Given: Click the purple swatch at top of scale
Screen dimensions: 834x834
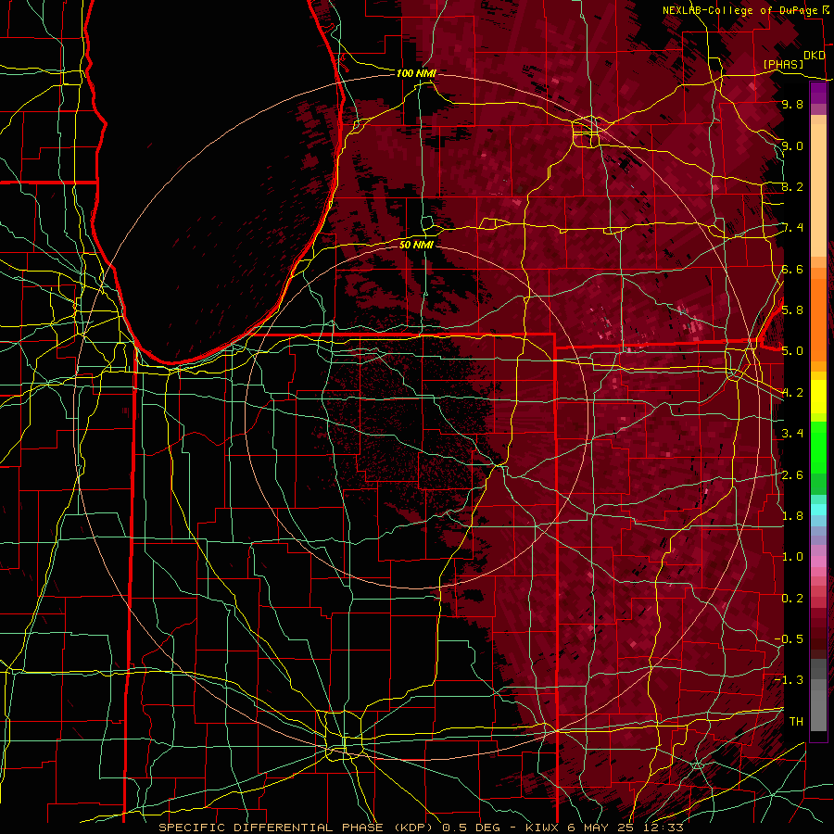Looking at the screenshot, I should [818, 93].
